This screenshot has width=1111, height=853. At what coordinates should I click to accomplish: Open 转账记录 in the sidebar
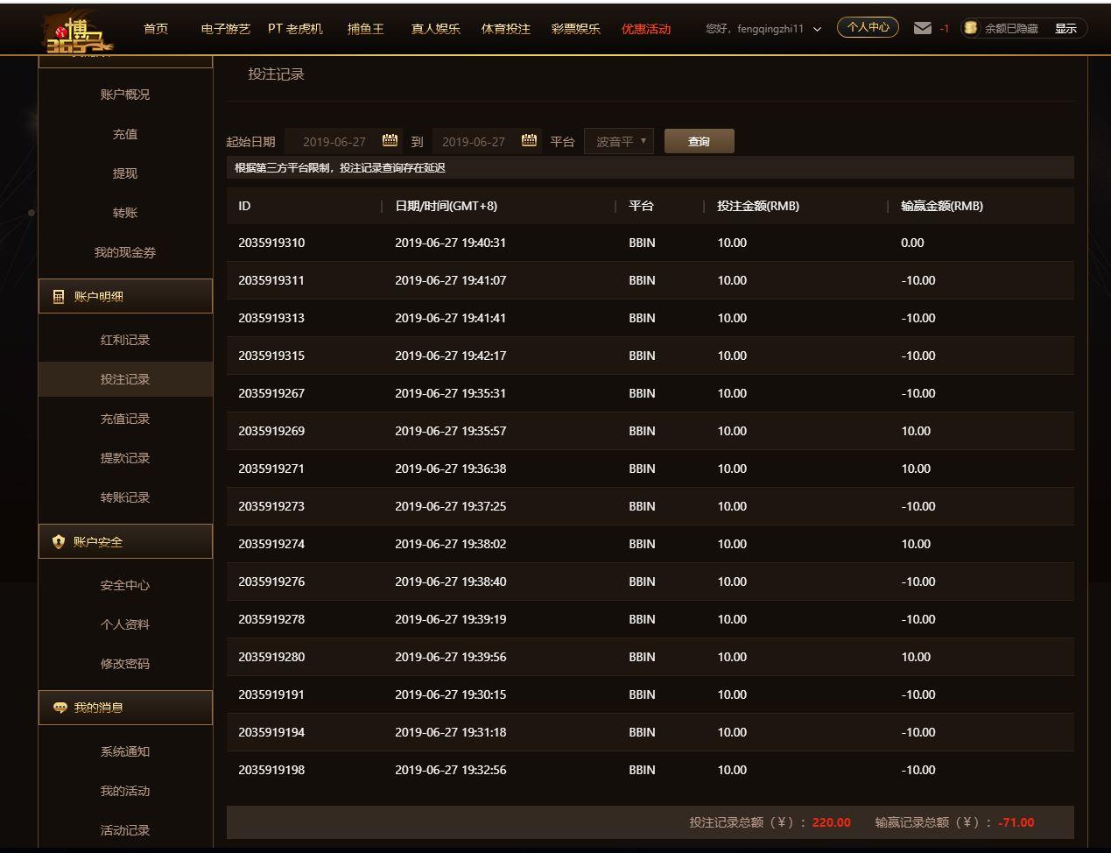click(125, 497)
